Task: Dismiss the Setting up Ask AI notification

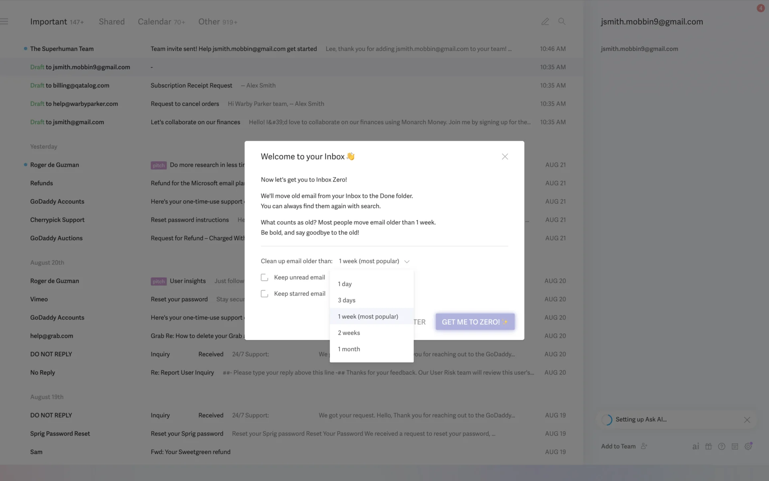Action: (x=747, y=420)
